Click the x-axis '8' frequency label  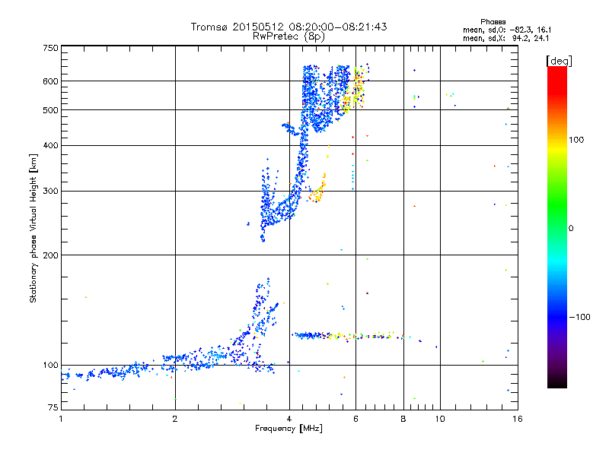[x=403, y=419]
